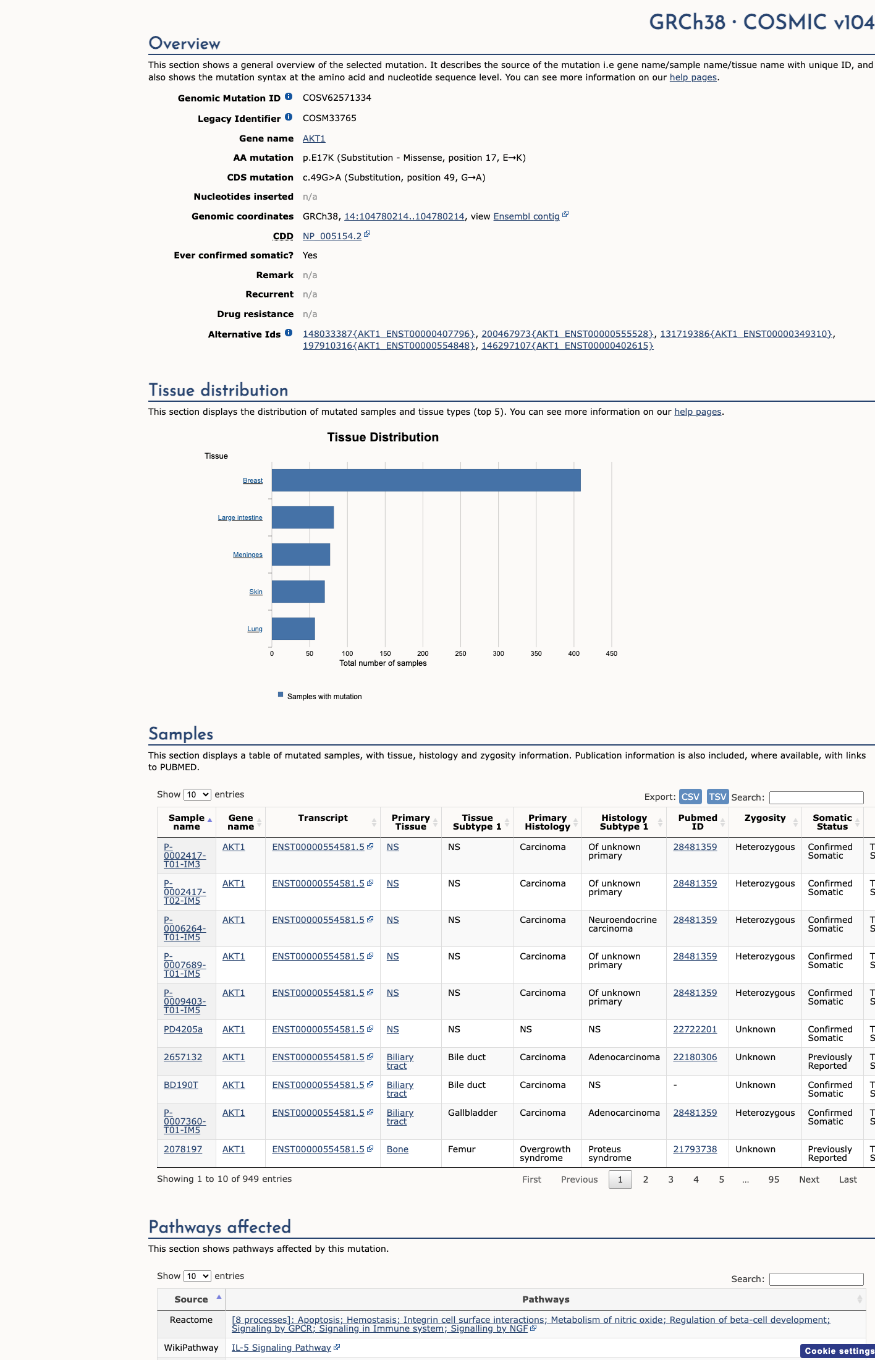Viewport: 875px width, 1360px height.
Task: Sort samples table by Zygosity column
Action: pos(765,822)
